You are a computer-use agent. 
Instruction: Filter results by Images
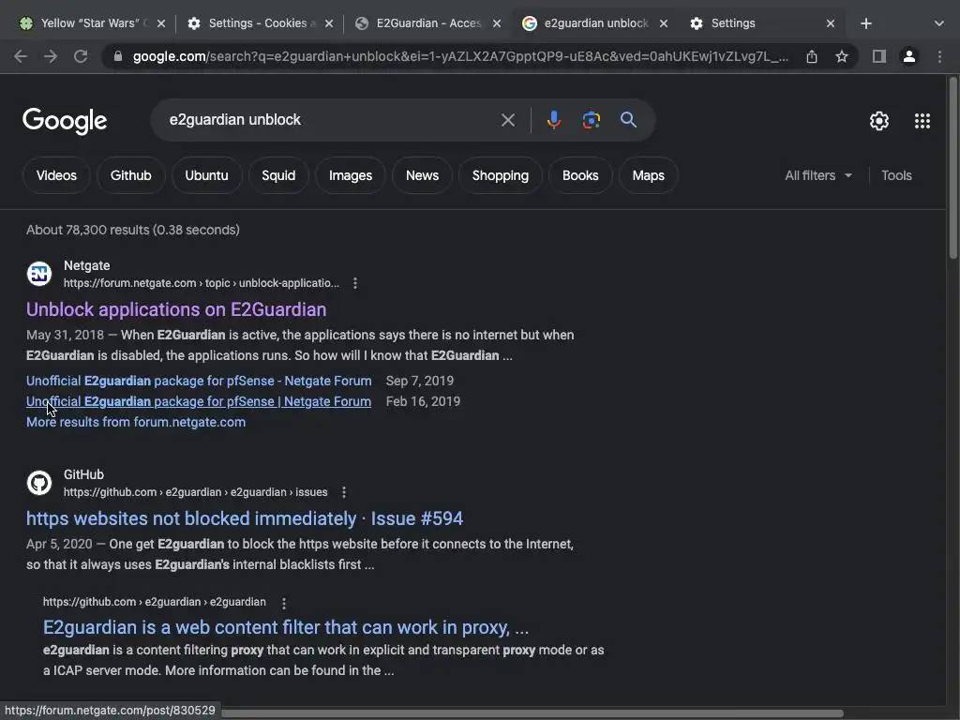pos(351,175)
